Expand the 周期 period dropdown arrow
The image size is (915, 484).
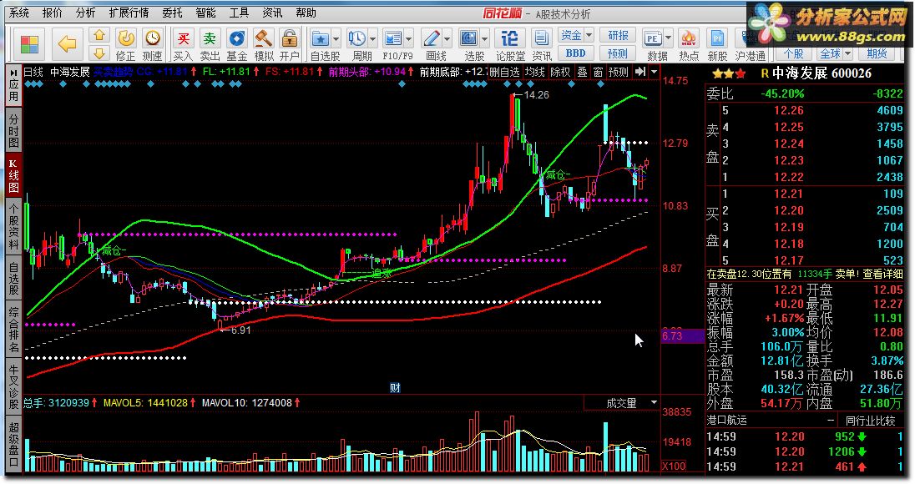pyautogui.click(x=372, y=39)
